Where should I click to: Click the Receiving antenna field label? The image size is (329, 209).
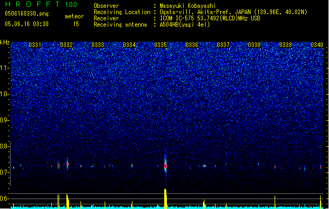pos(120,25)
